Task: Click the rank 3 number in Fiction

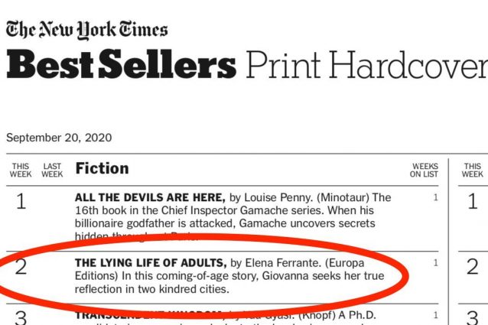Action: (21, 317)
